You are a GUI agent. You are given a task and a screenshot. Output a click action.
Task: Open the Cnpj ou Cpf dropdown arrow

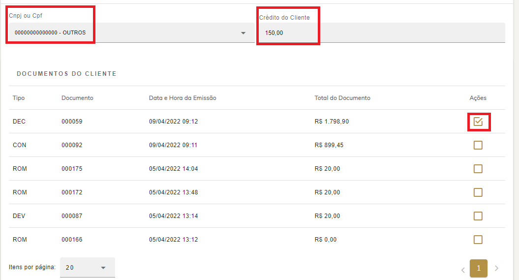[244, 33]
